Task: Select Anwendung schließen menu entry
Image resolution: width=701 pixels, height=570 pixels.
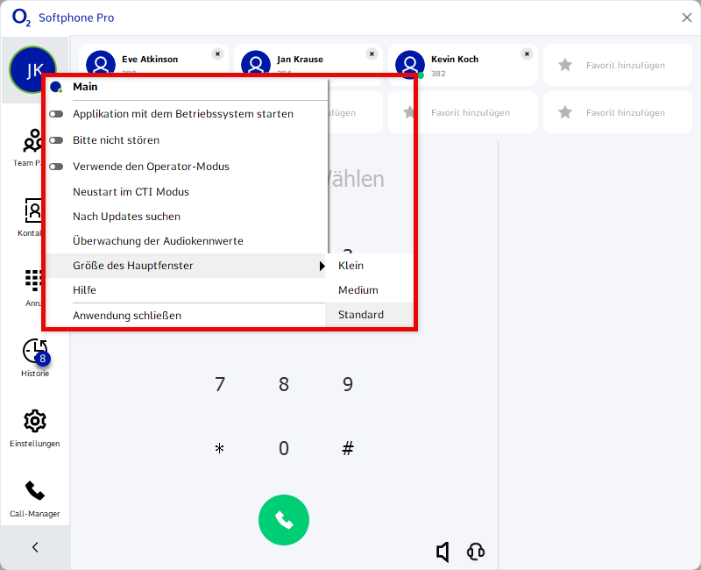Action: click(127, 316)
